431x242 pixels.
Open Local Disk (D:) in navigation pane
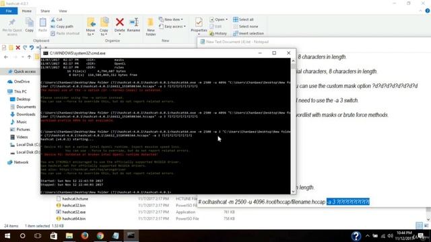pyautogui.click(x=24, y=152)
